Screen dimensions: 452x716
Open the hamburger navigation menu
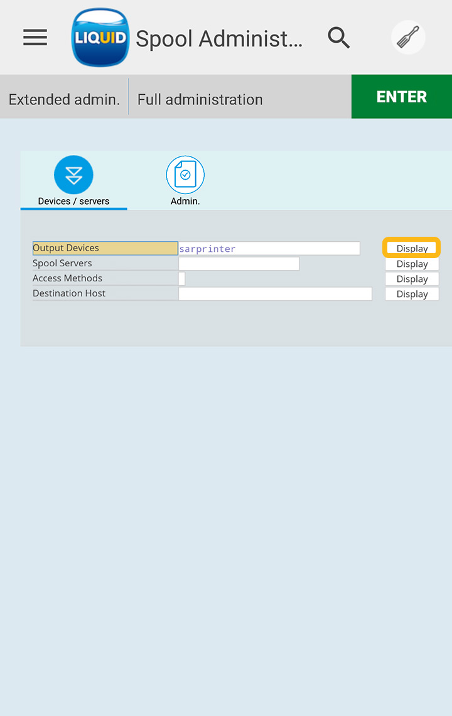35,38
